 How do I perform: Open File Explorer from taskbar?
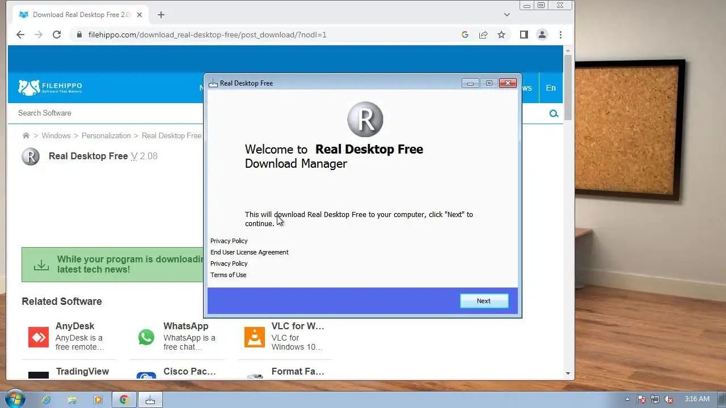coord(72,399)
